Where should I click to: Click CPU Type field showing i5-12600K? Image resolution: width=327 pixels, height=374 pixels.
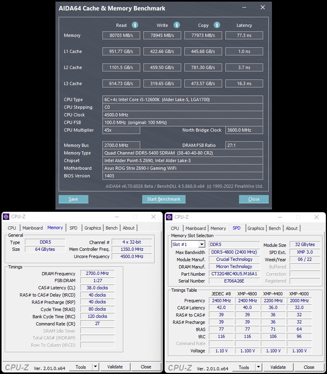point(183,100)
